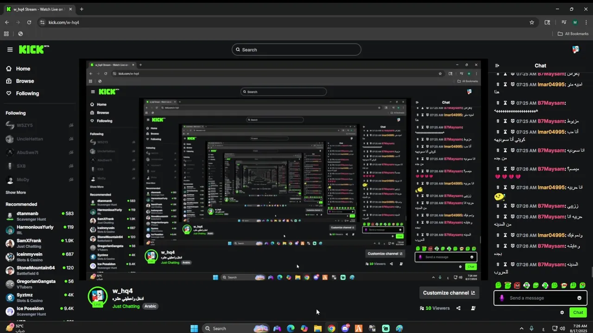Click the Customize channel button
The image size is (593, 333).
pyautogui.click(x=449, y=293)
